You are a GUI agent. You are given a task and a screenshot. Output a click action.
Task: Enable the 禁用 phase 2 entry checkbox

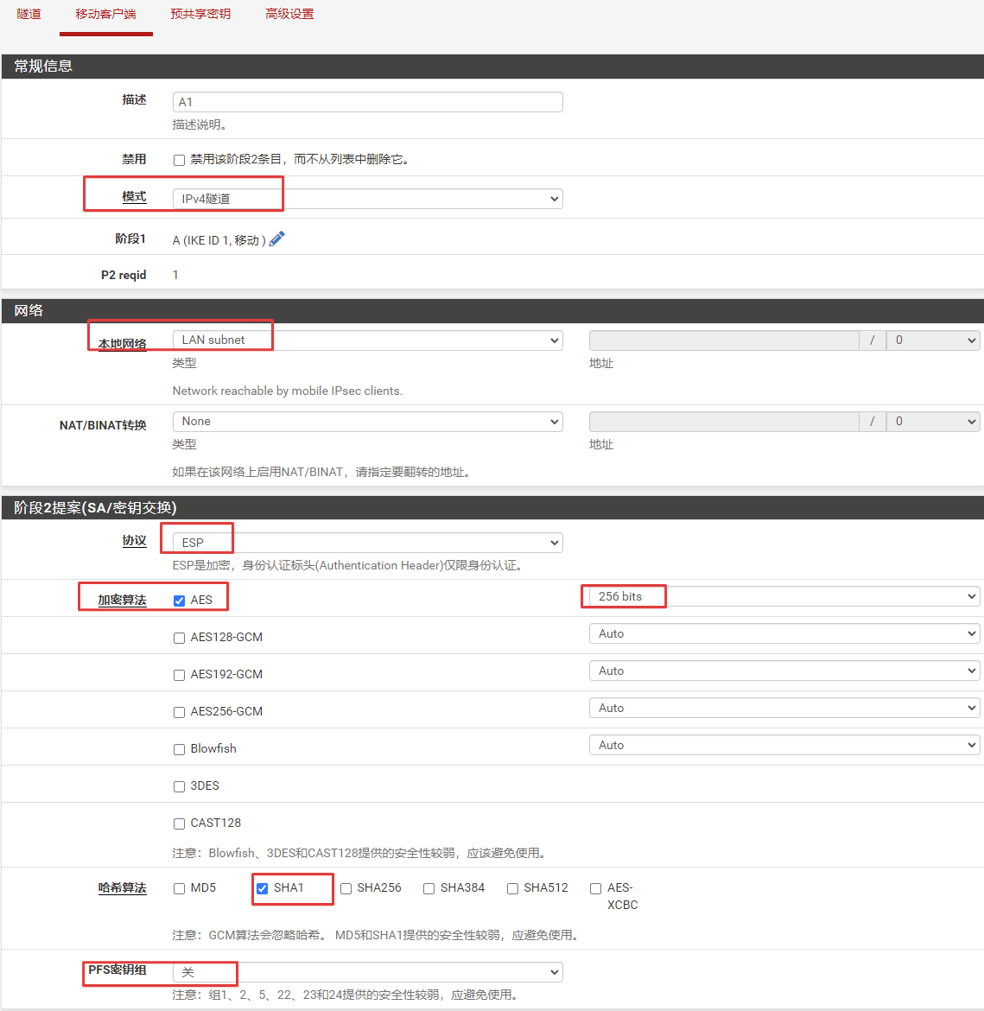click(x=179, y=160)
